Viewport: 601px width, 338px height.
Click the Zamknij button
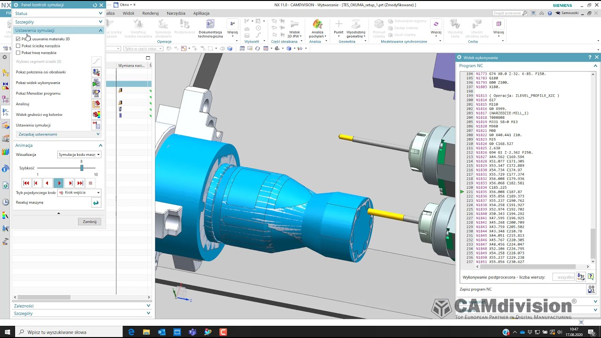point(90,222)
